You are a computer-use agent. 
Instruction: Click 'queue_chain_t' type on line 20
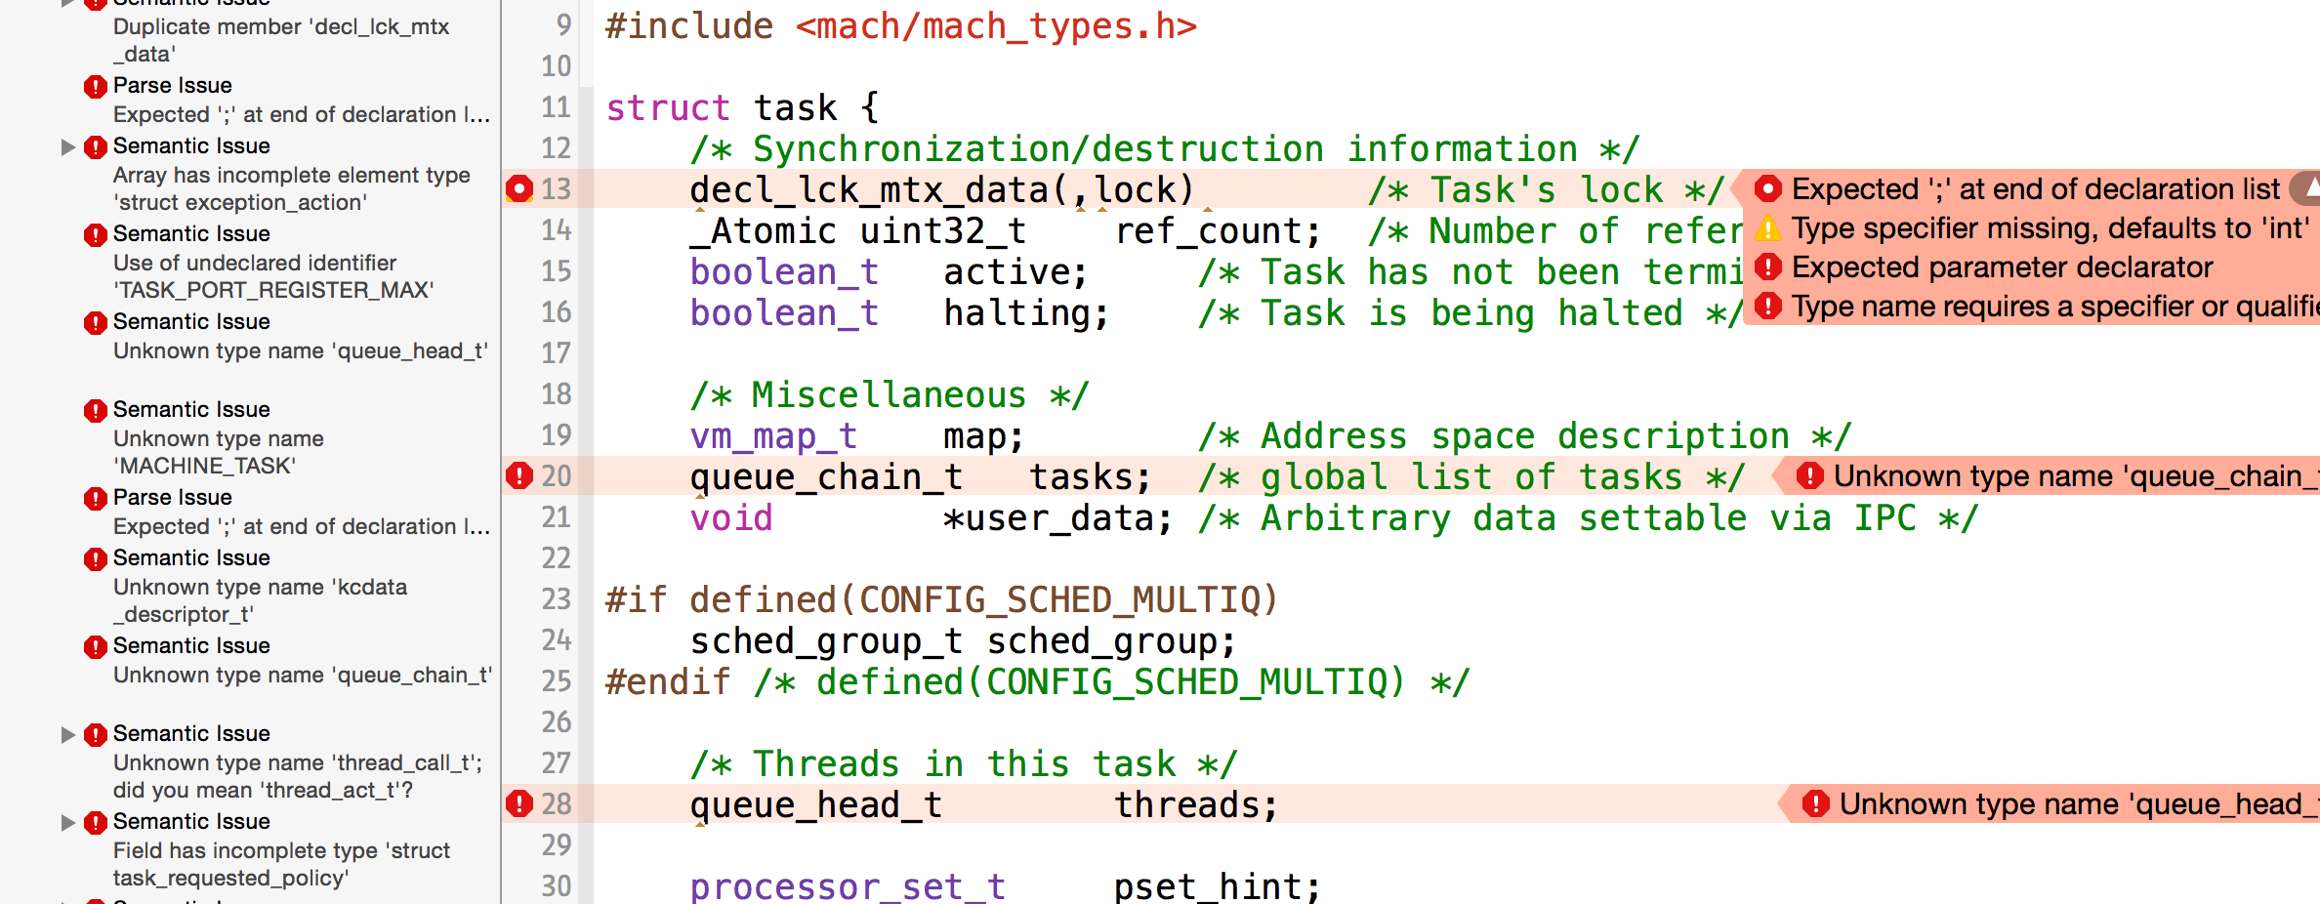[826, 476]
